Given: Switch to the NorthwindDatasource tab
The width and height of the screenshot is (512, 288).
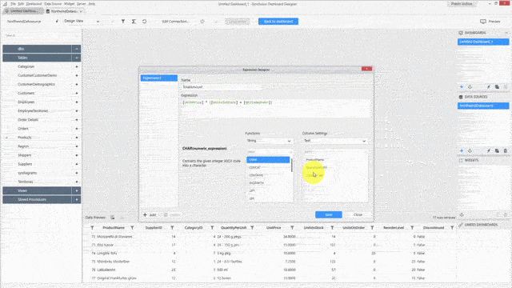Looking at the screenshot, I should (64, 11).
